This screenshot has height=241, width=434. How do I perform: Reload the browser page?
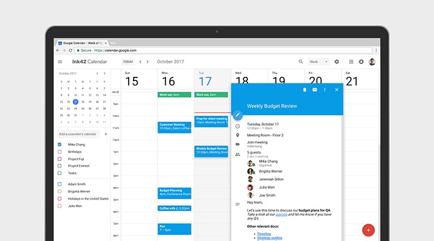[x=70, y=51]
